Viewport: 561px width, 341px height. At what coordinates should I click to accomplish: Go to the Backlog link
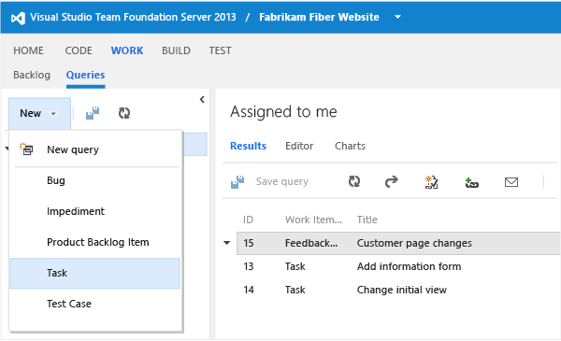pyautogui.click(x=32, y=75)
